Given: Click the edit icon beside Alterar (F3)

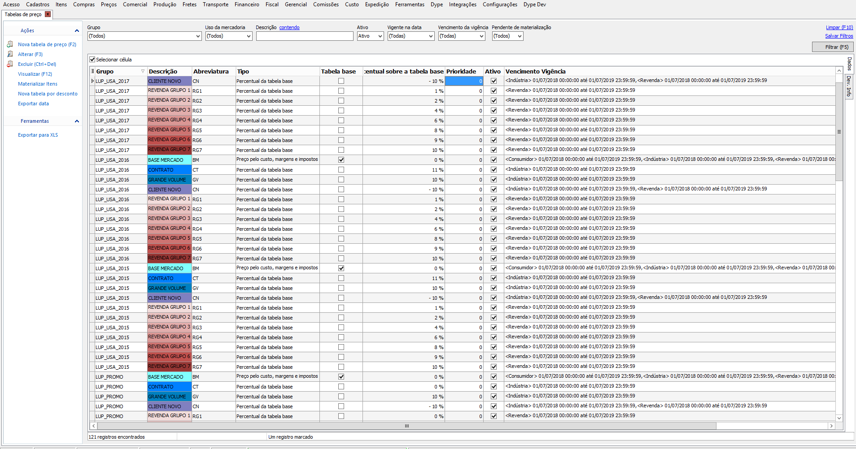Looking at the screenshot, I should click(x=10, y=54).
